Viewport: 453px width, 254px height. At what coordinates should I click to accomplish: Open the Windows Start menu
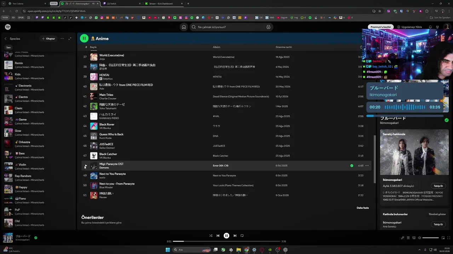(x=168, y=250)
